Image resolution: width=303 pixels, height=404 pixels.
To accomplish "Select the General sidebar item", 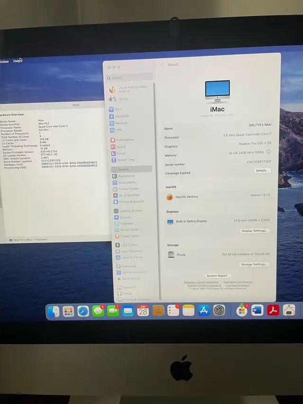I will tap(132, 169).
